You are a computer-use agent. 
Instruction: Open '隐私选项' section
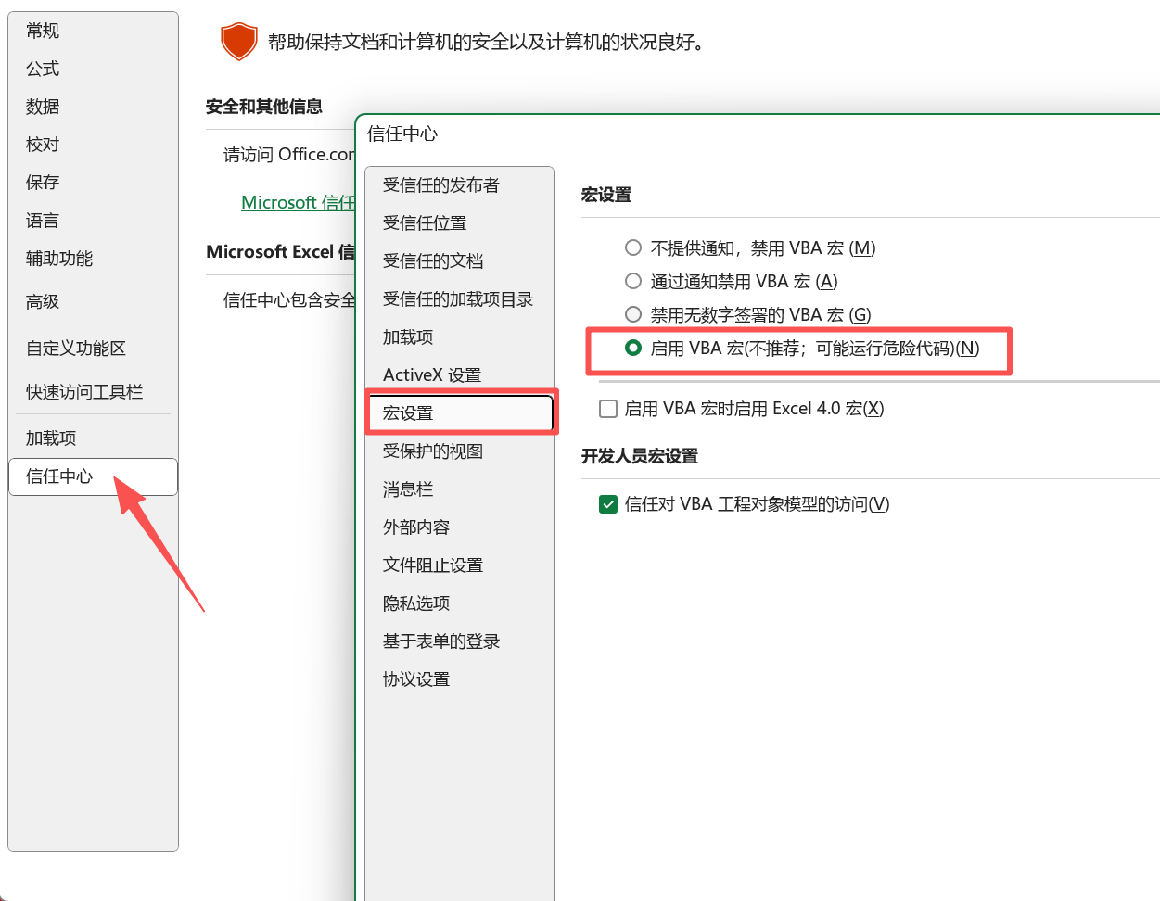pyautogui.click(x=416, y=603)
